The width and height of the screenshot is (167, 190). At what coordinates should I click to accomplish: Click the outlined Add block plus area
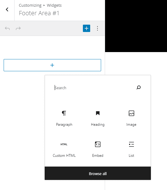52,65
